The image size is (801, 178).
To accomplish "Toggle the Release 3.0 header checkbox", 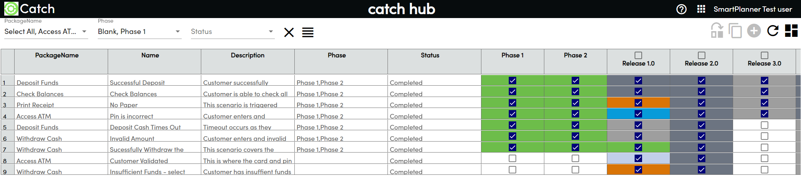I will (x=764, y=56).
